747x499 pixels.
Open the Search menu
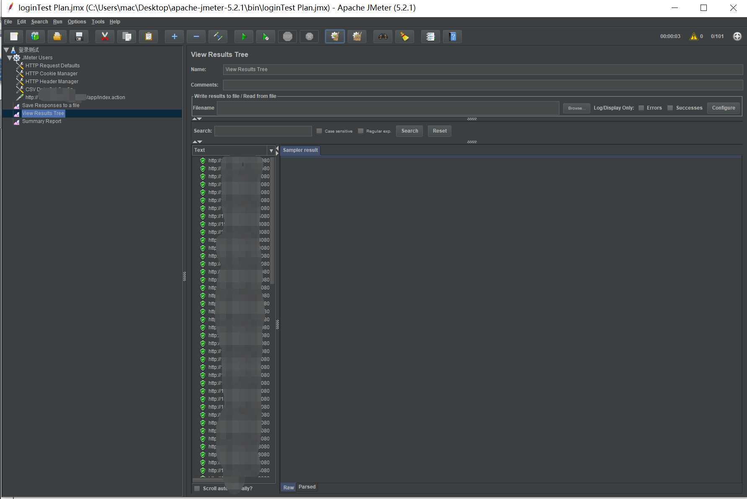39,22
